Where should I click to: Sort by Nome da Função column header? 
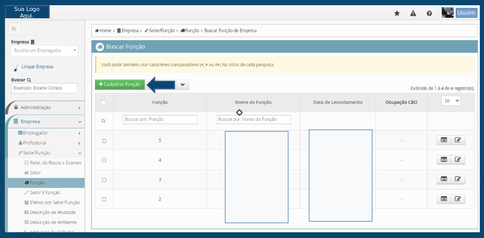coord(253,102)
